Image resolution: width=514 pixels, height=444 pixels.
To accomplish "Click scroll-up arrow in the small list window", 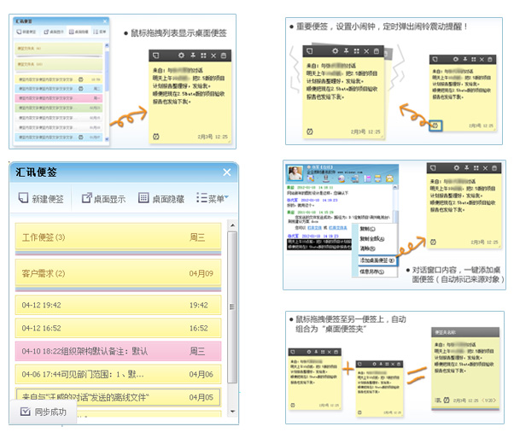I will 107,45.
